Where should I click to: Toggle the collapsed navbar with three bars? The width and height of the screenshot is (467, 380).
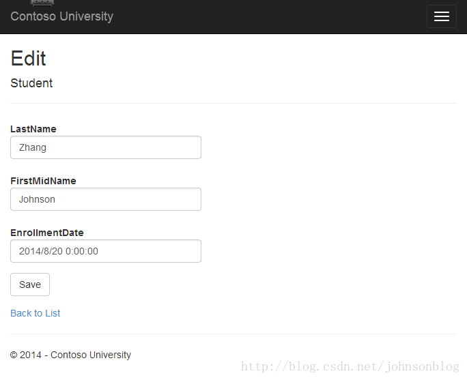coord(441,16)
